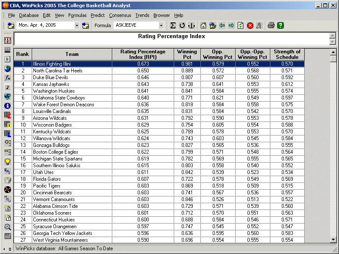Open the File menu
Screen dimensions: 339x254
click(11, 15)
